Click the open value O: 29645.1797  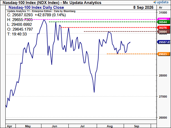click(20, 29)
